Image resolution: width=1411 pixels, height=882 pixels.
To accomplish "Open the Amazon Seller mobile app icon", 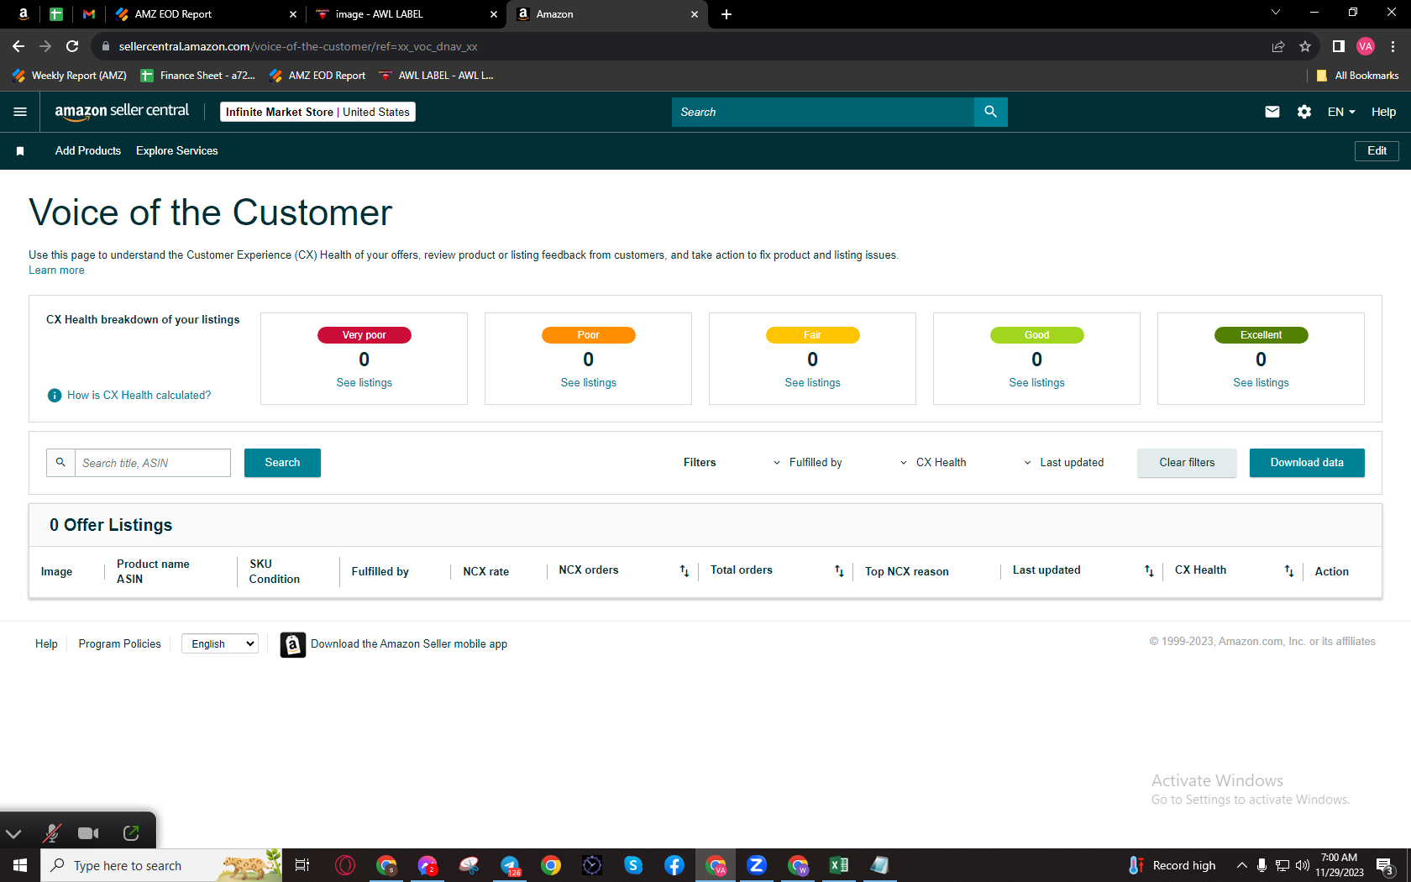I will [292, 644].
